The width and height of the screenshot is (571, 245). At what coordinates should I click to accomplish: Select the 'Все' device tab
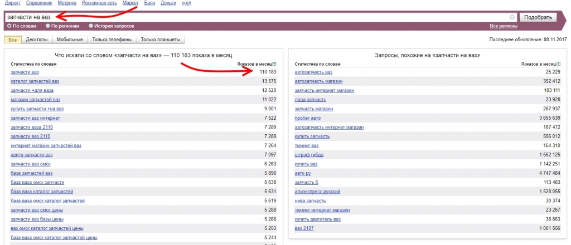click(13, 40)
